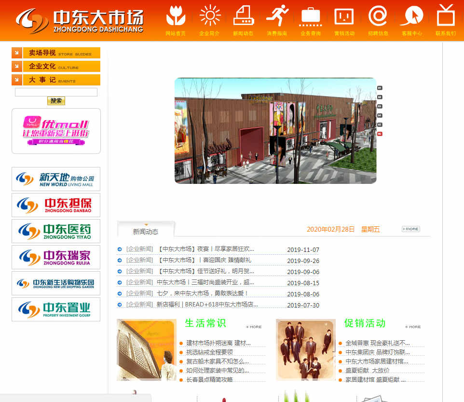Open news 三福时尚盛装开业

(205, 282)
